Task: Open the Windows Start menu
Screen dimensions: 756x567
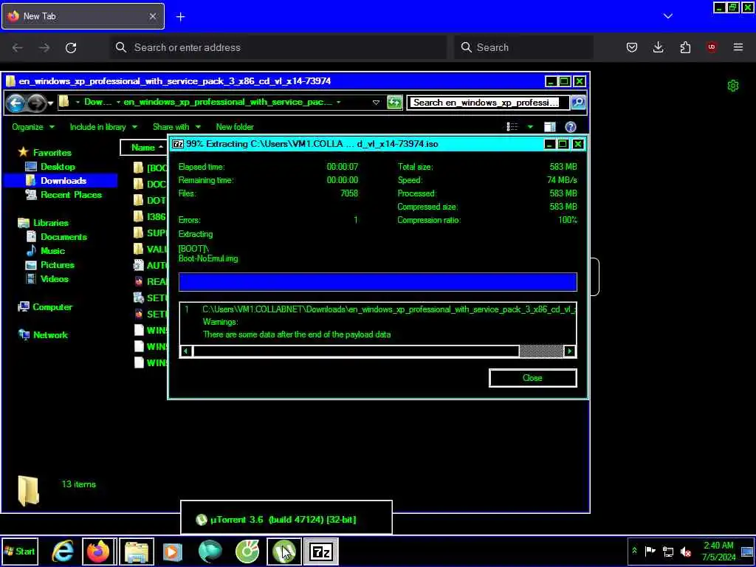Action: [19, 551]
